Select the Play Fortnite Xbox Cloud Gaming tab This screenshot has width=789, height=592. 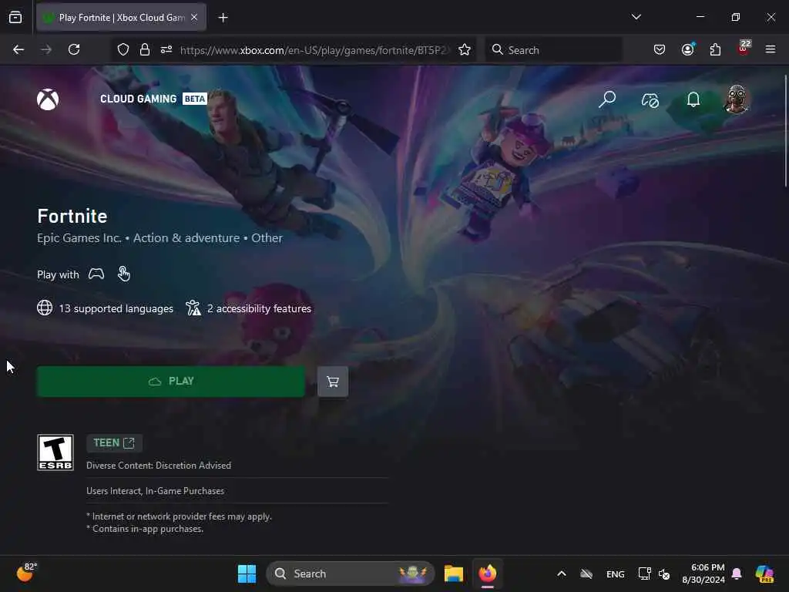[121, 18]
